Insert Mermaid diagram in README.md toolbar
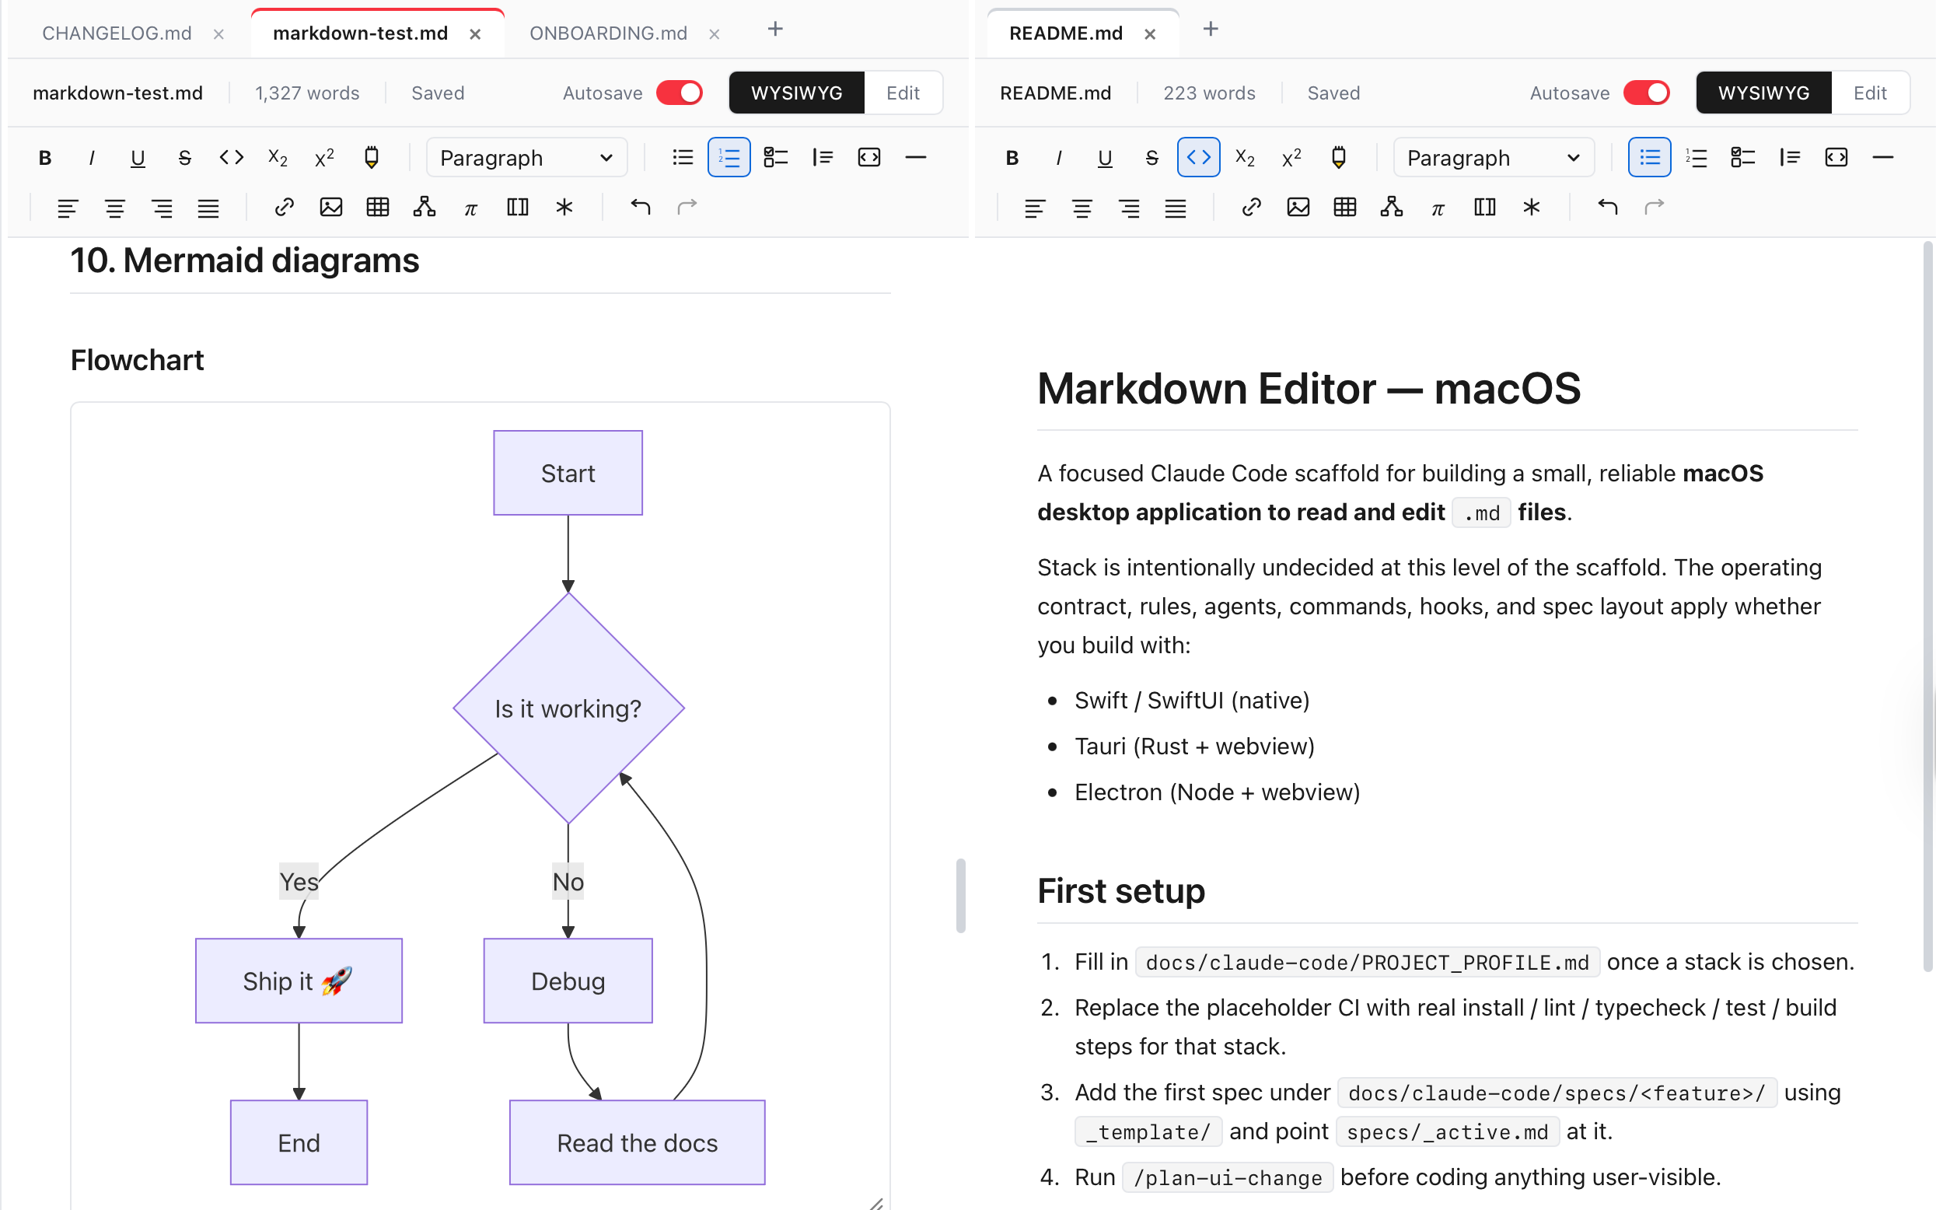1936x1210 pixels. pos(1391,208)
